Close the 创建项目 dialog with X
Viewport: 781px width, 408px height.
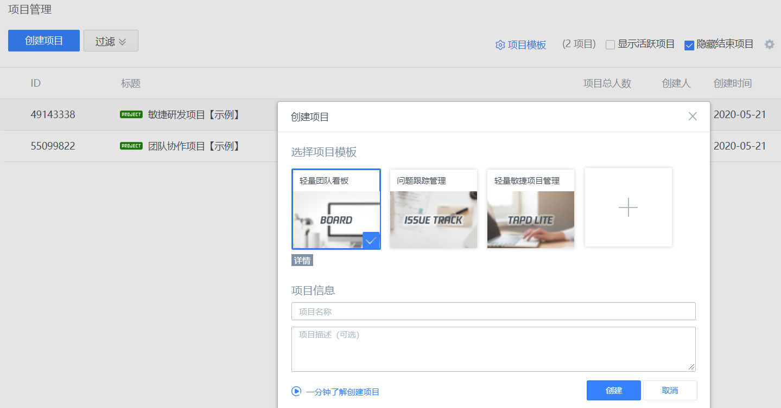[692, 116]
